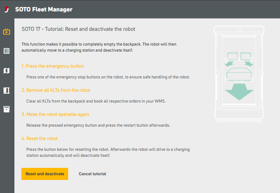Click the small right-pointing arrow in the robot diagram
Image resolution: width=280 pixels, height=193 pixels.
point(249,64)
